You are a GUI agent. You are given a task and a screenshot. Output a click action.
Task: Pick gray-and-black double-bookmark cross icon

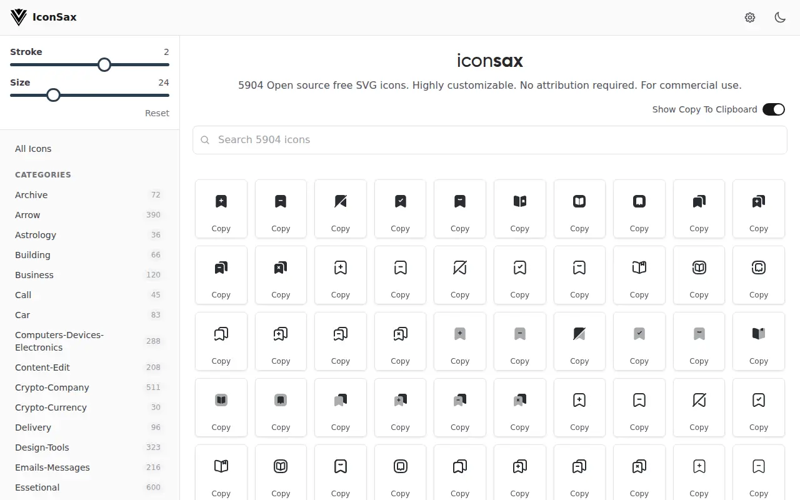520,400
